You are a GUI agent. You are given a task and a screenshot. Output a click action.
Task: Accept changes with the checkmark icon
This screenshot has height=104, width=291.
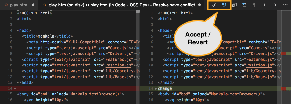click(x=214, y=5)
